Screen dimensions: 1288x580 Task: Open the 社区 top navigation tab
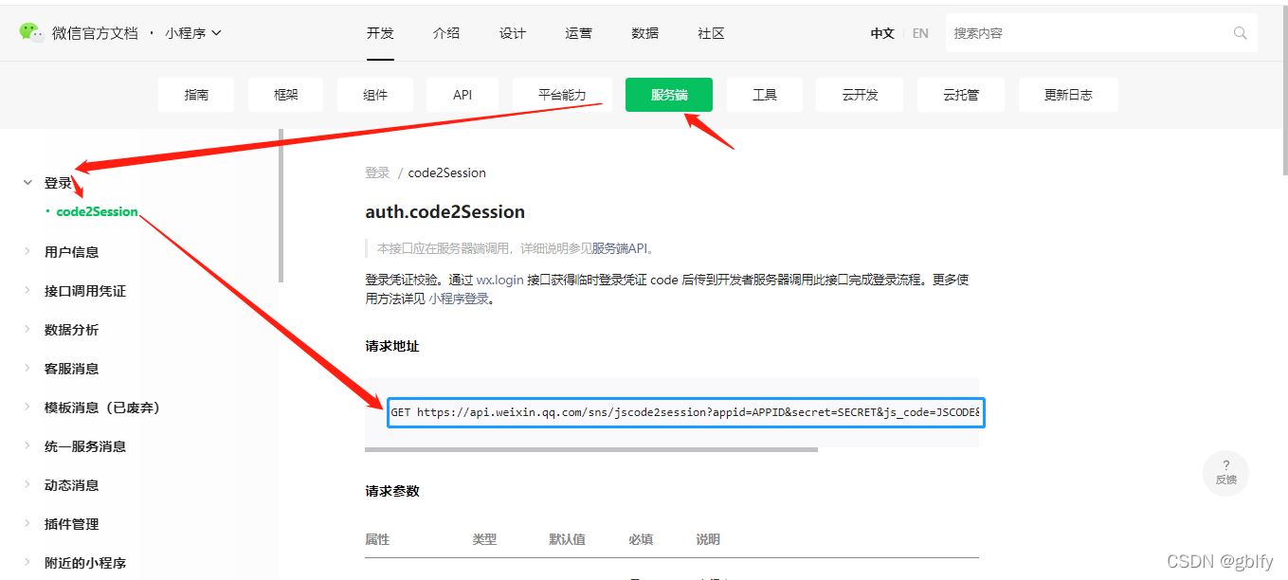tap(711, 33)
